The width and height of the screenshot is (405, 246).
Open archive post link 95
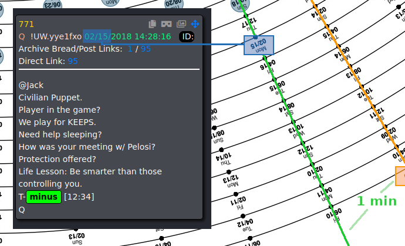146,49
